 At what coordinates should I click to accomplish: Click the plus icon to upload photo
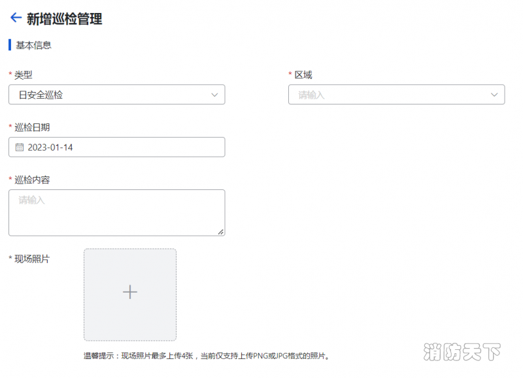tap(130, 292)
